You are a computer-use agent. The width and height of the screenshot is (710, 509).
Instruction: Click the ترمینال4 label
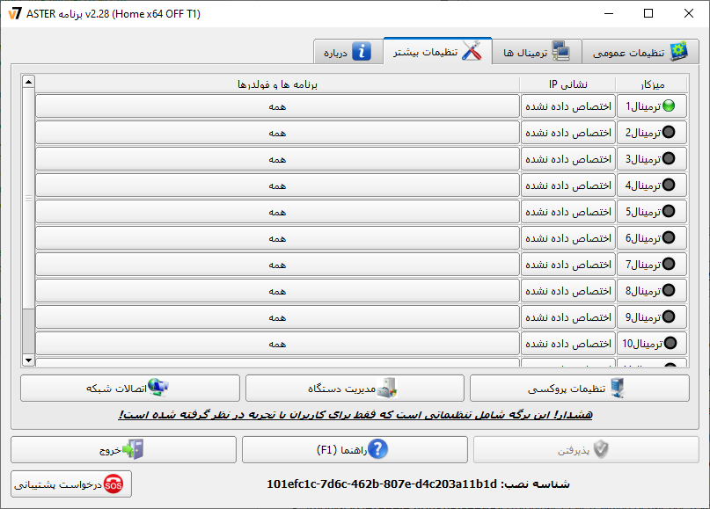(643, 185)
